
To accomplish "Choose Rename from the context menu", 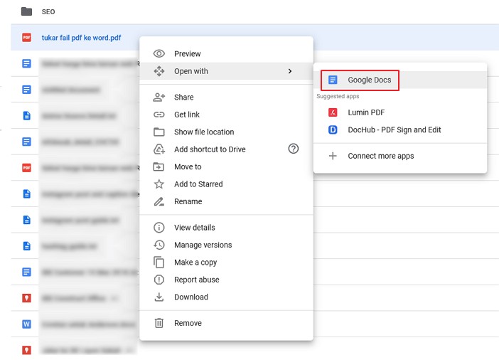I will (x=226, y=201).
